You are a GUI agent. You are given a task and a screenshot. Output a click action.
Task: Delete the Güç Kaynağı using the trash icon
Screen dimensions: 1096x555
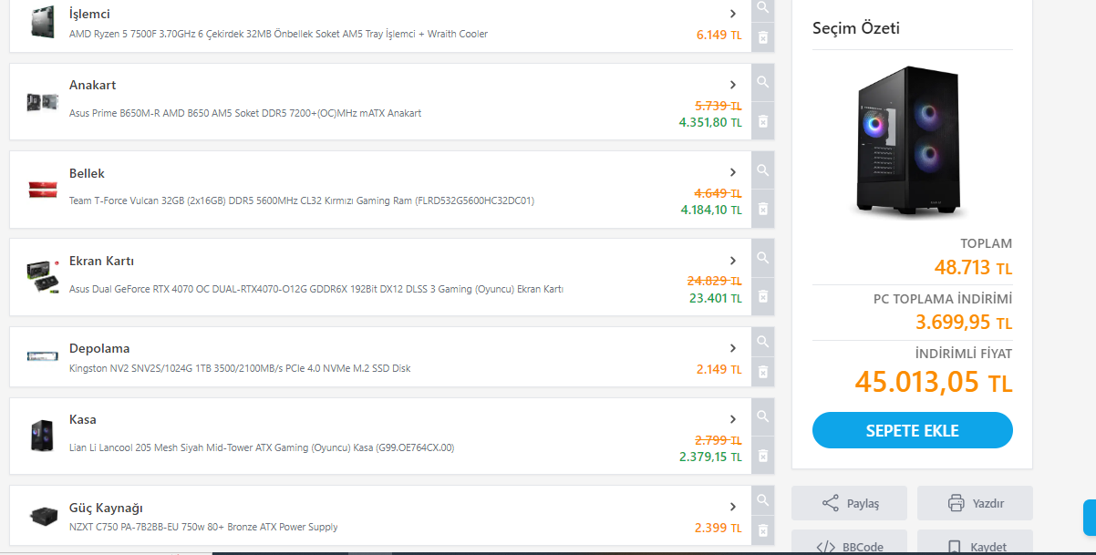[x=763, y=530]
